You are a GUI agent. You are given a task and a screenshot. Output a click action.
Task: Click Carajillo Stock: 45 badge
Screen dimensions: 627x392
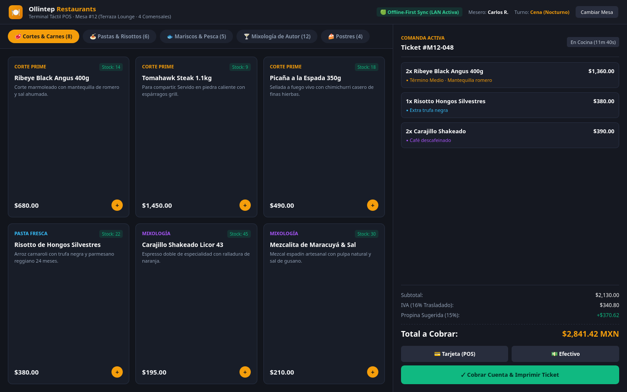[x=239, y=234]
